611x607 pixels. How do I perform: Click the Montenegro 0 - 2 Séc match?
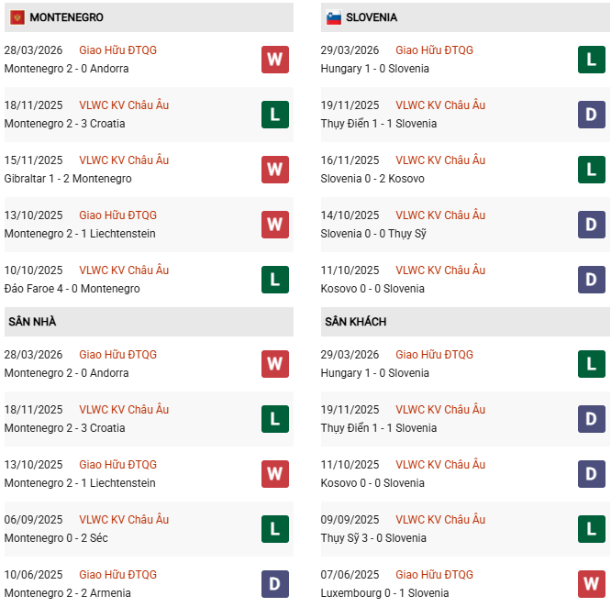(x=56, y=538)
